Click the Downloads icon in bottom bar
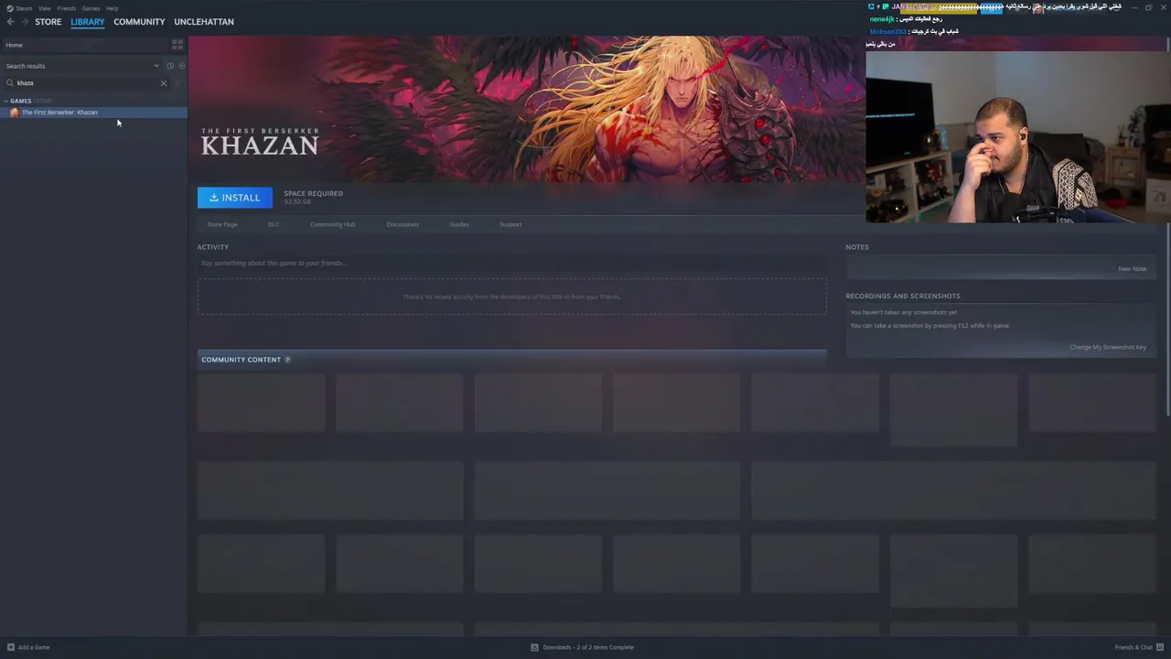 click(535, 647)
